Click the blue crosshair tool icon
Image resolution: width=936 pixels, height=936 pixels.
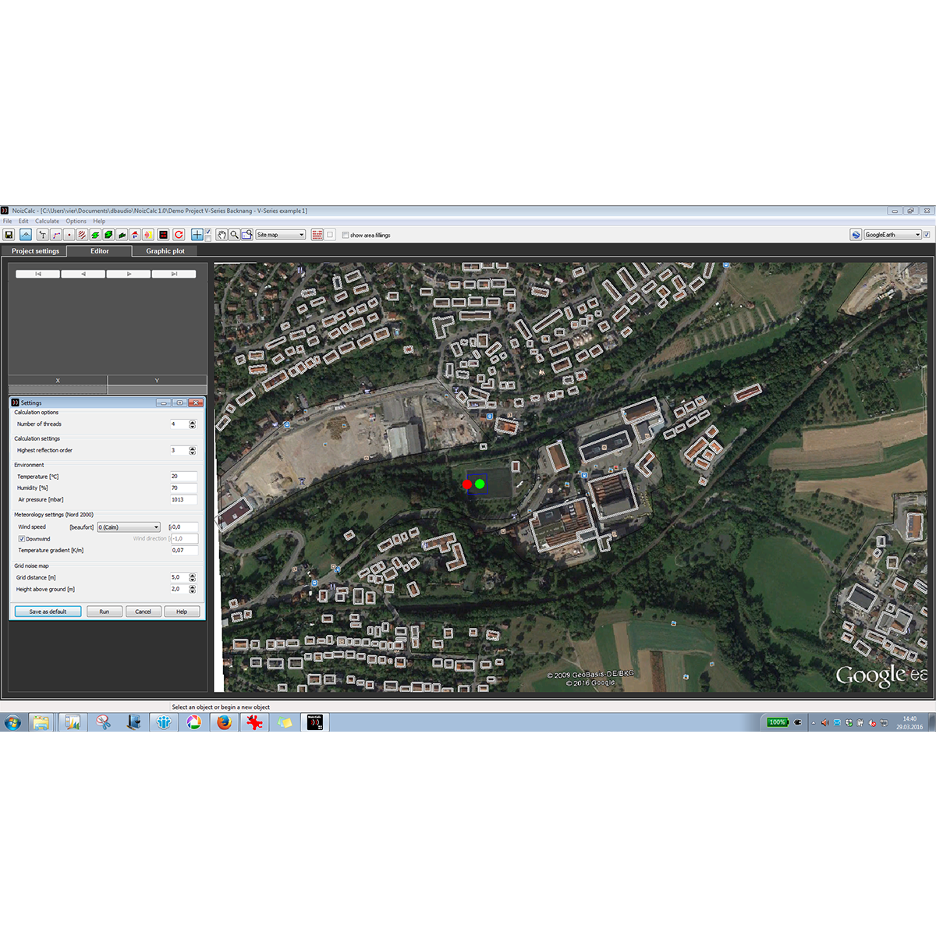point(197,235)
